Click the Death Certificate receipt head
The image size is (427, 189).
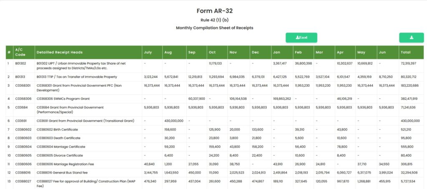[x=58, y=138]
